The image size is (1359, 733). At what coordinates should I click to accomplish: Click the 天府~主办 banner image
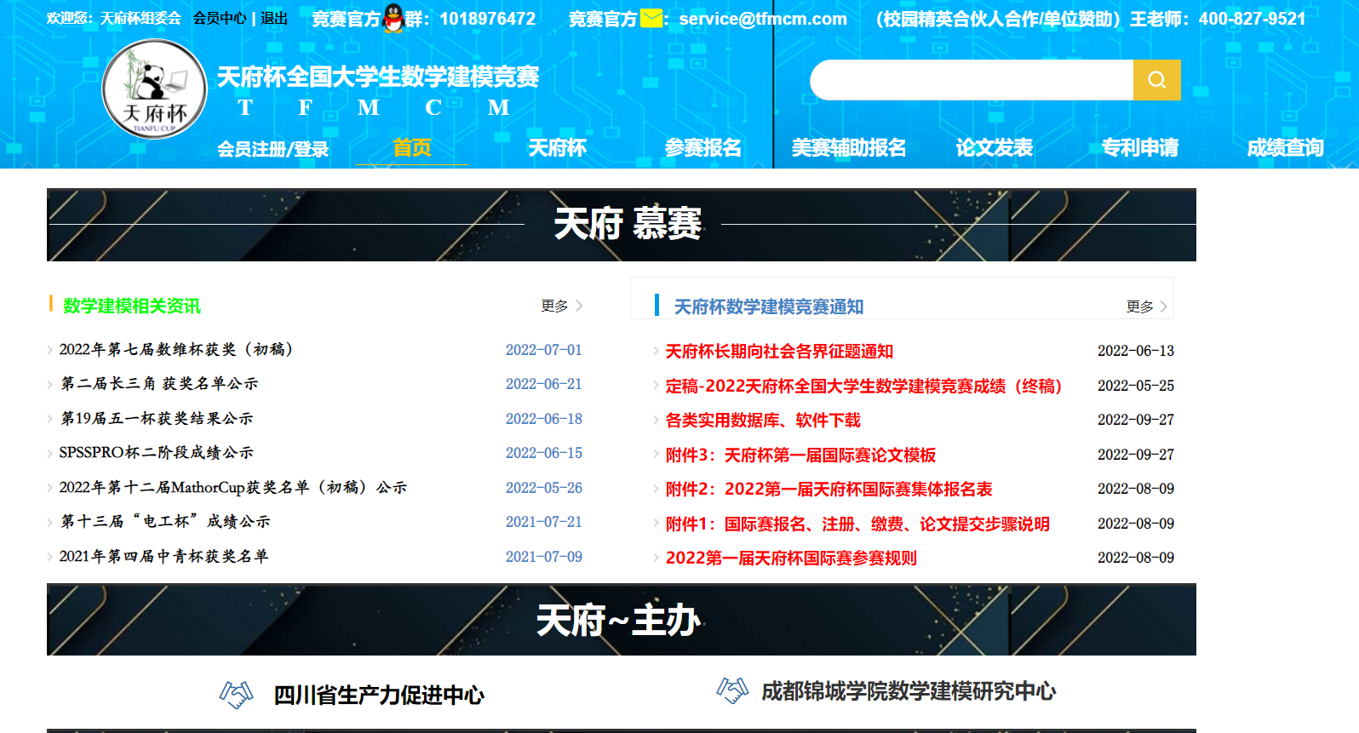pos(622,620)
